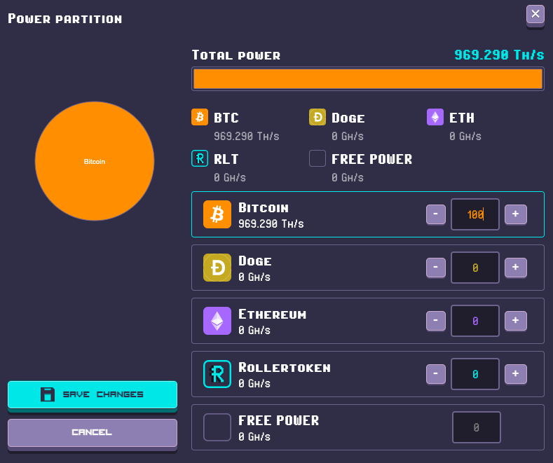Click the small ETH legend icon
Screen dimensions: 553x463
tap(435, 117)
